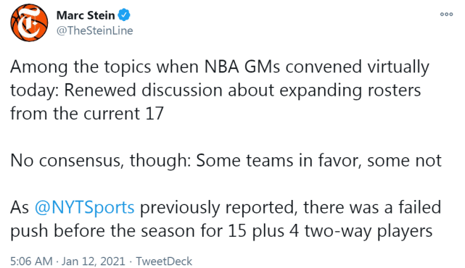The image size is (465, 268).
Task: Open Marc Stein's basketball profile avatar
Action: tap(29, 22)
